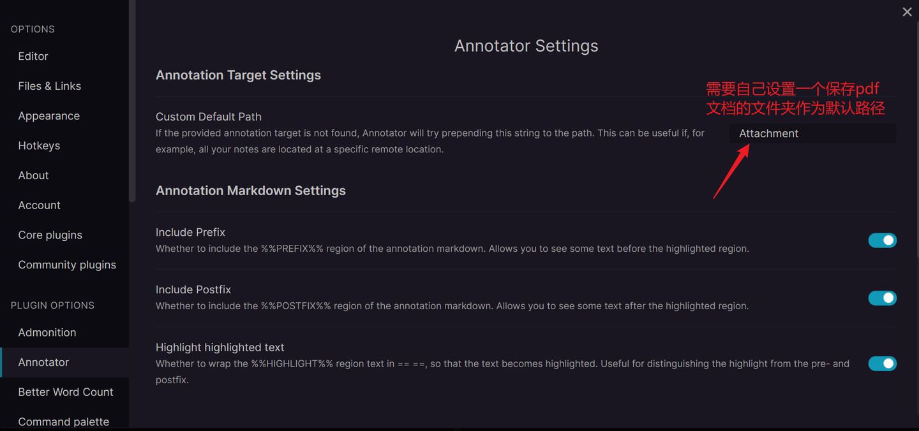Go to Files & Links settings
This screenshot has width=919, height=431.
click(x=50, y=86)
